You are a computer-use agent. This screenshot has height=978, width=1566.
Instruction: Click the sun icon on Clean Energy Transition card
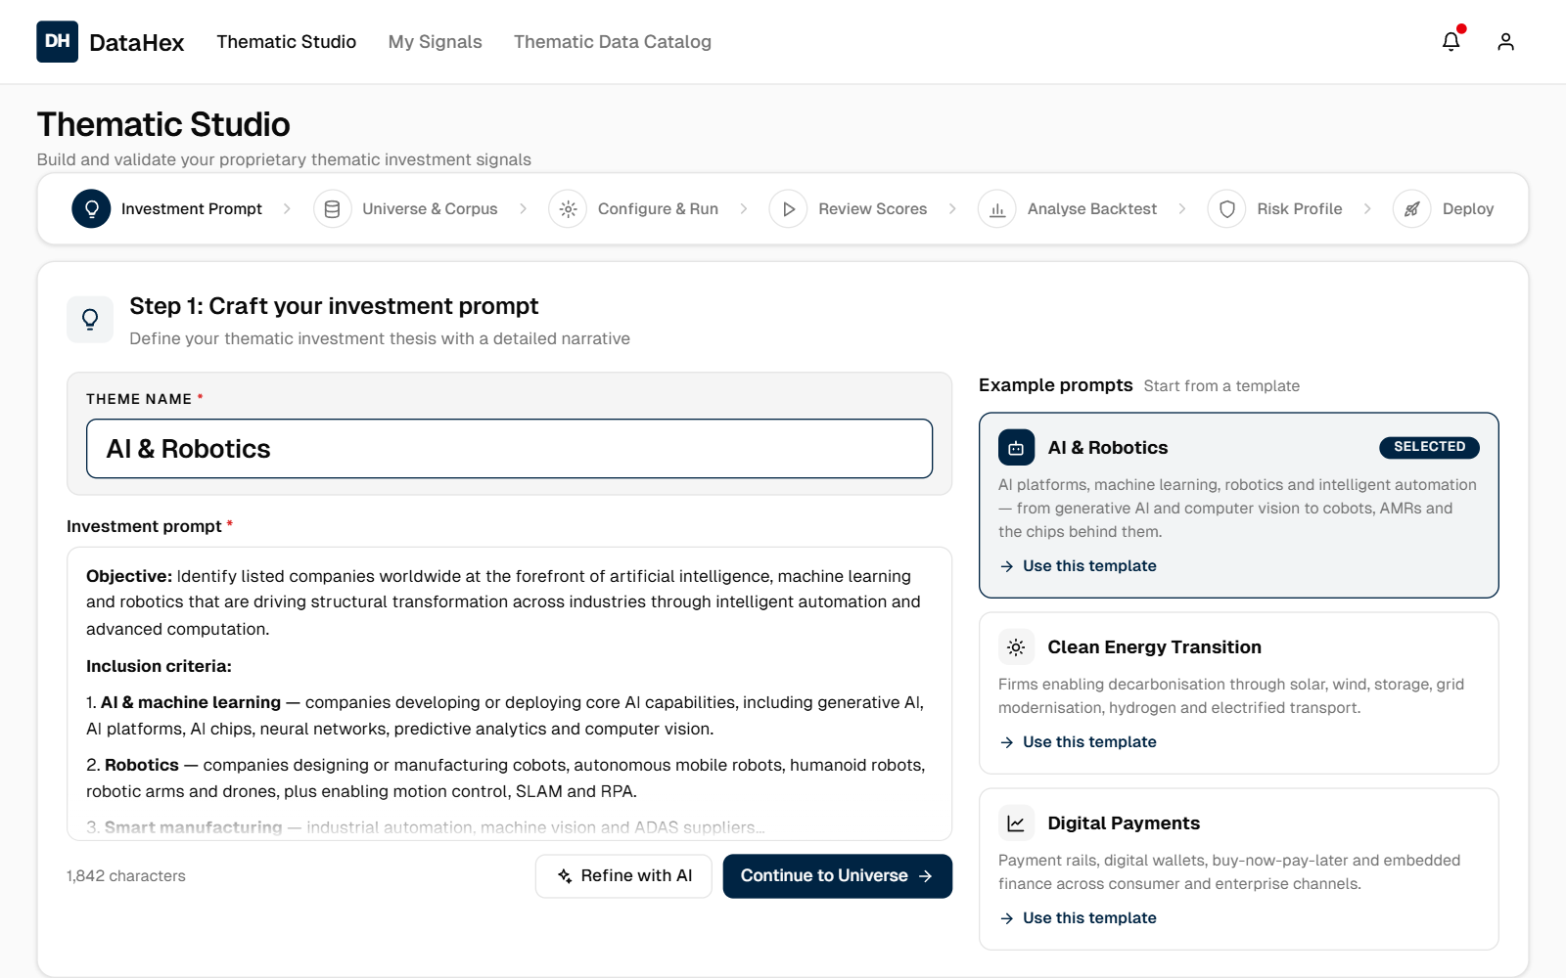point(1016,647)
